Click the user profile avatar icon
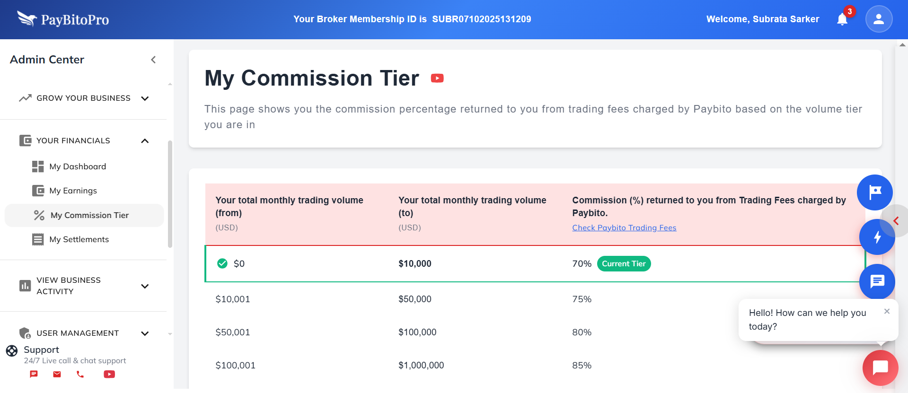 879,19
